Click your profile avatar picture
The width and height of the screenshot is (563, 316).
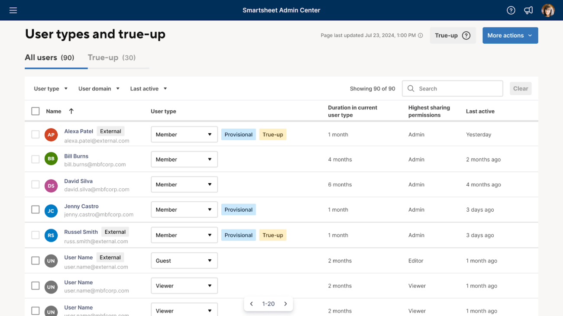click(548, 10)
